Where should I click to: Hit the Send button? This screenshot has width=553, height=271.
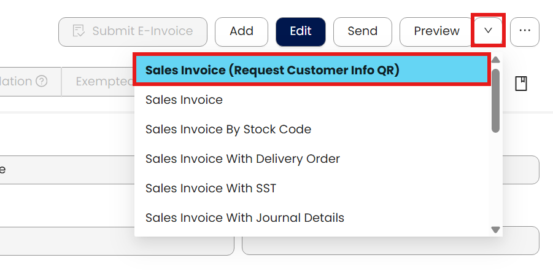tap(362, 31)
